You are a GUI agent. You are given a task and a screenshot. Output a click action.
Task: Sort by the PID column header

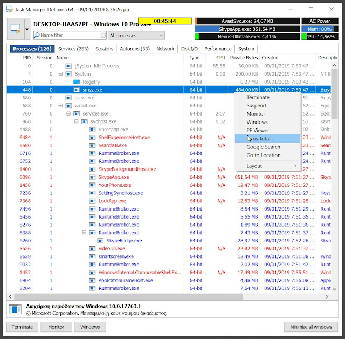(x=27, y=58)
